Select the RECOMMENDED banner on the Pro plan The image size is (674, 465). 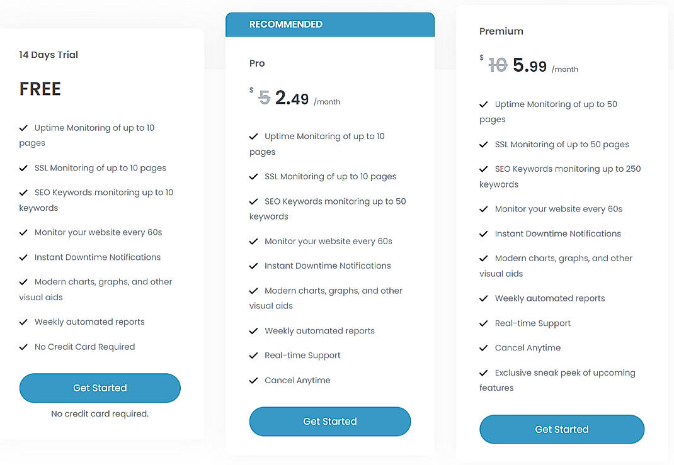coord(286,24)
